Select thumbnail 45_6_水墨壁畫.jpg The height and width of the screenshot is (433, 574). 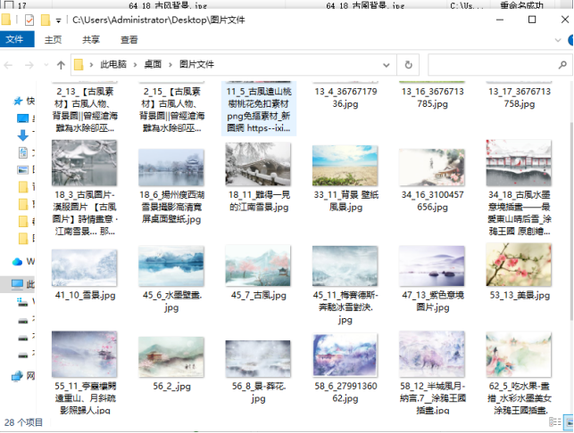coord(171,266)
